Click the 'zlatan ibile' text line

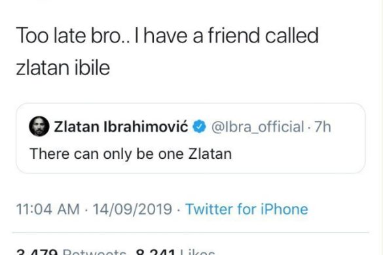[63, 68]
